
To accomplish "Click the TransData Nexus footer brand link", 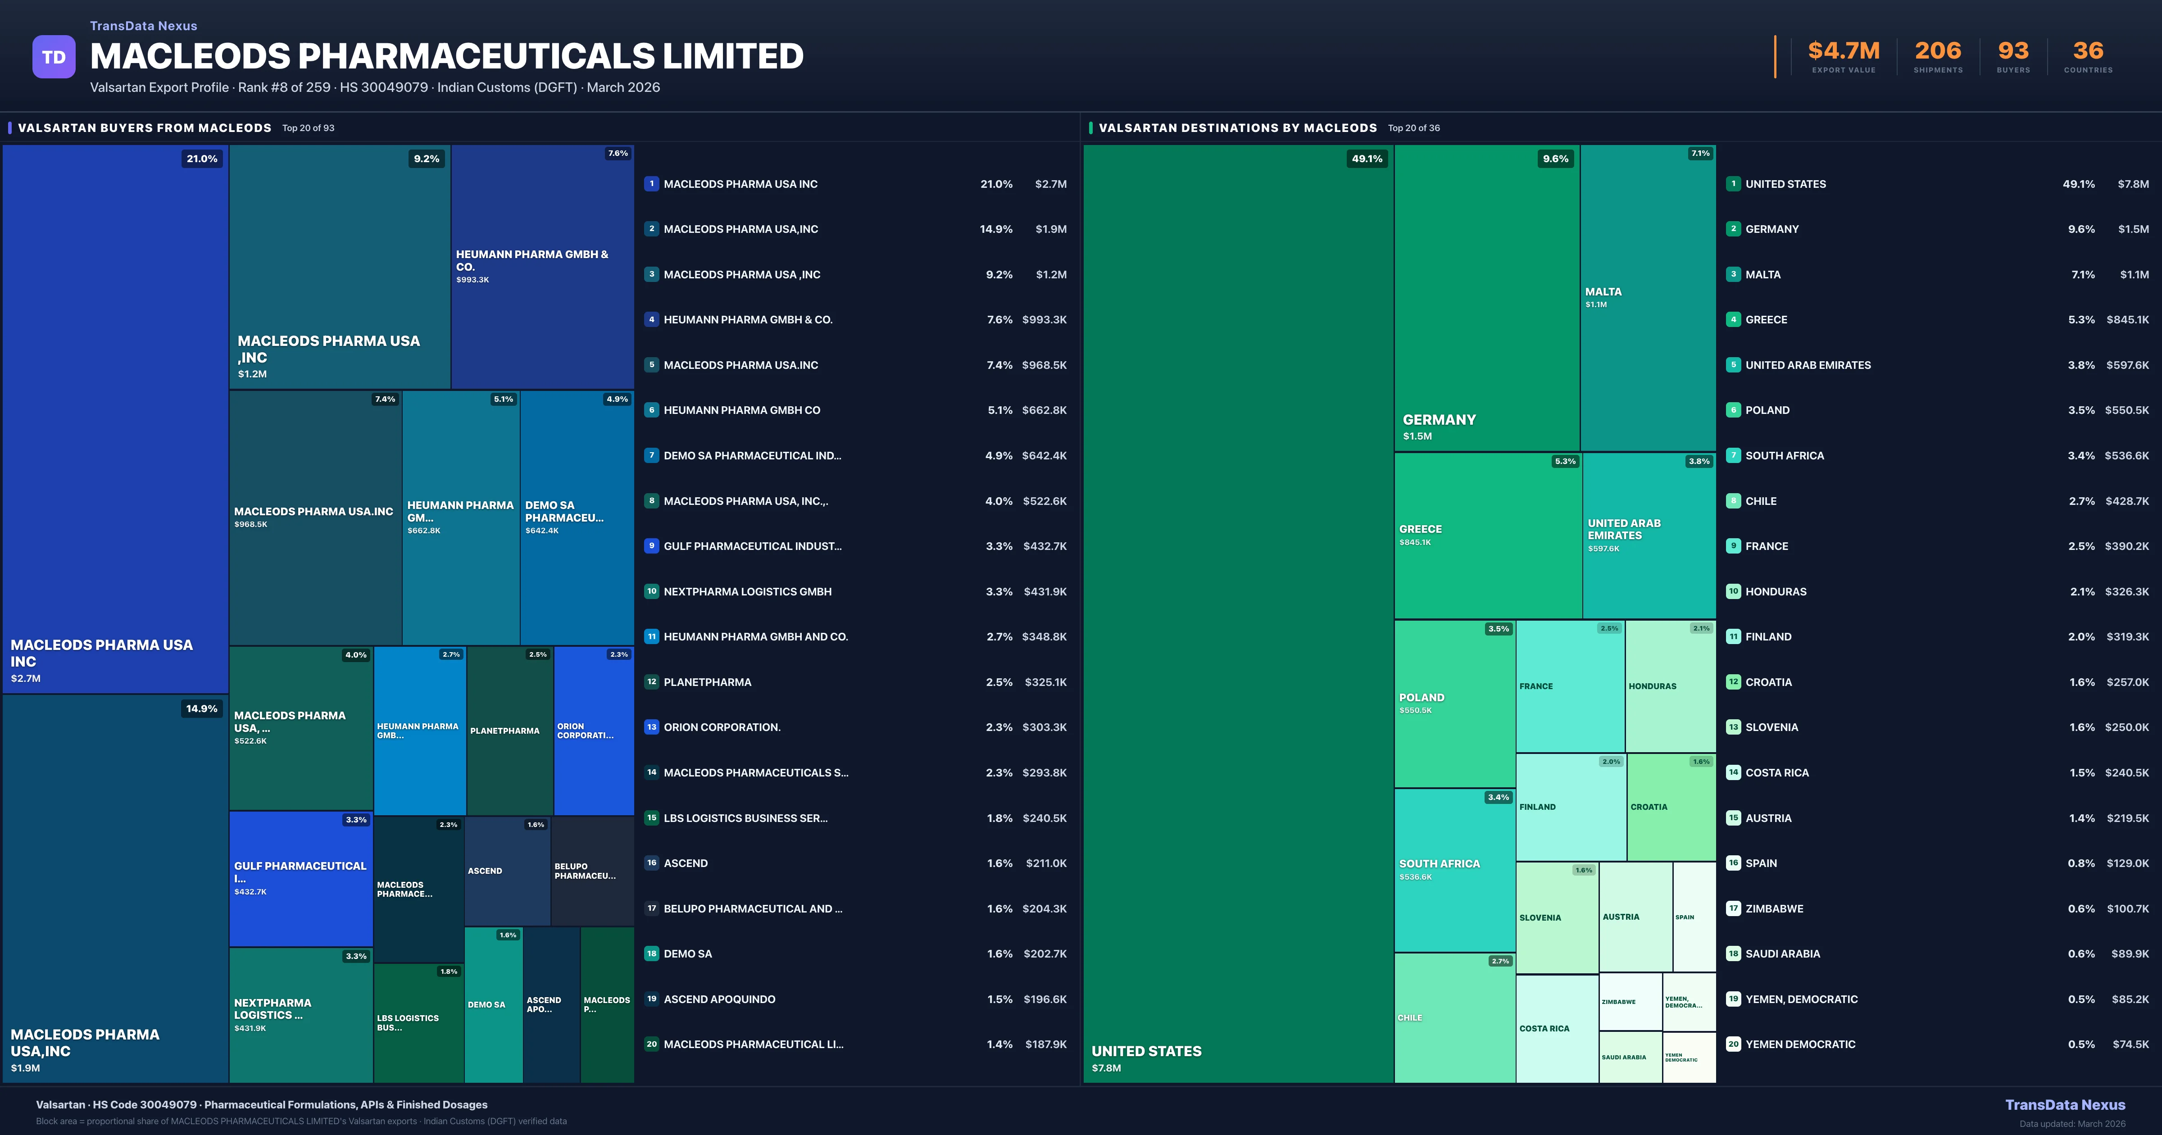I will tap(2065, 1105).
